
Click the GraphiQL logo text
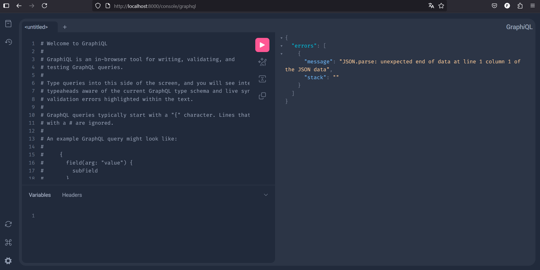pyautogui.click(x=519, y=27)
